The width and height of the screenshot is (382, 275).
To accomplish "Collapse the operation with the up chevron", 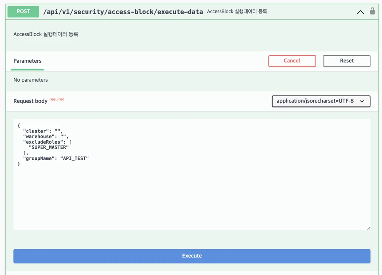I will (x=360, y=12).
